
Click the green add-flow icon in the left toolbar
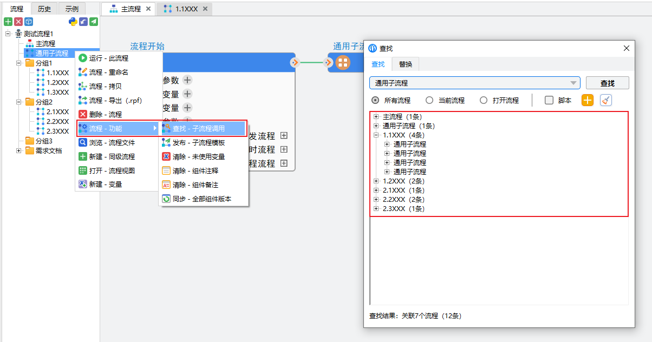coord(8,22)
